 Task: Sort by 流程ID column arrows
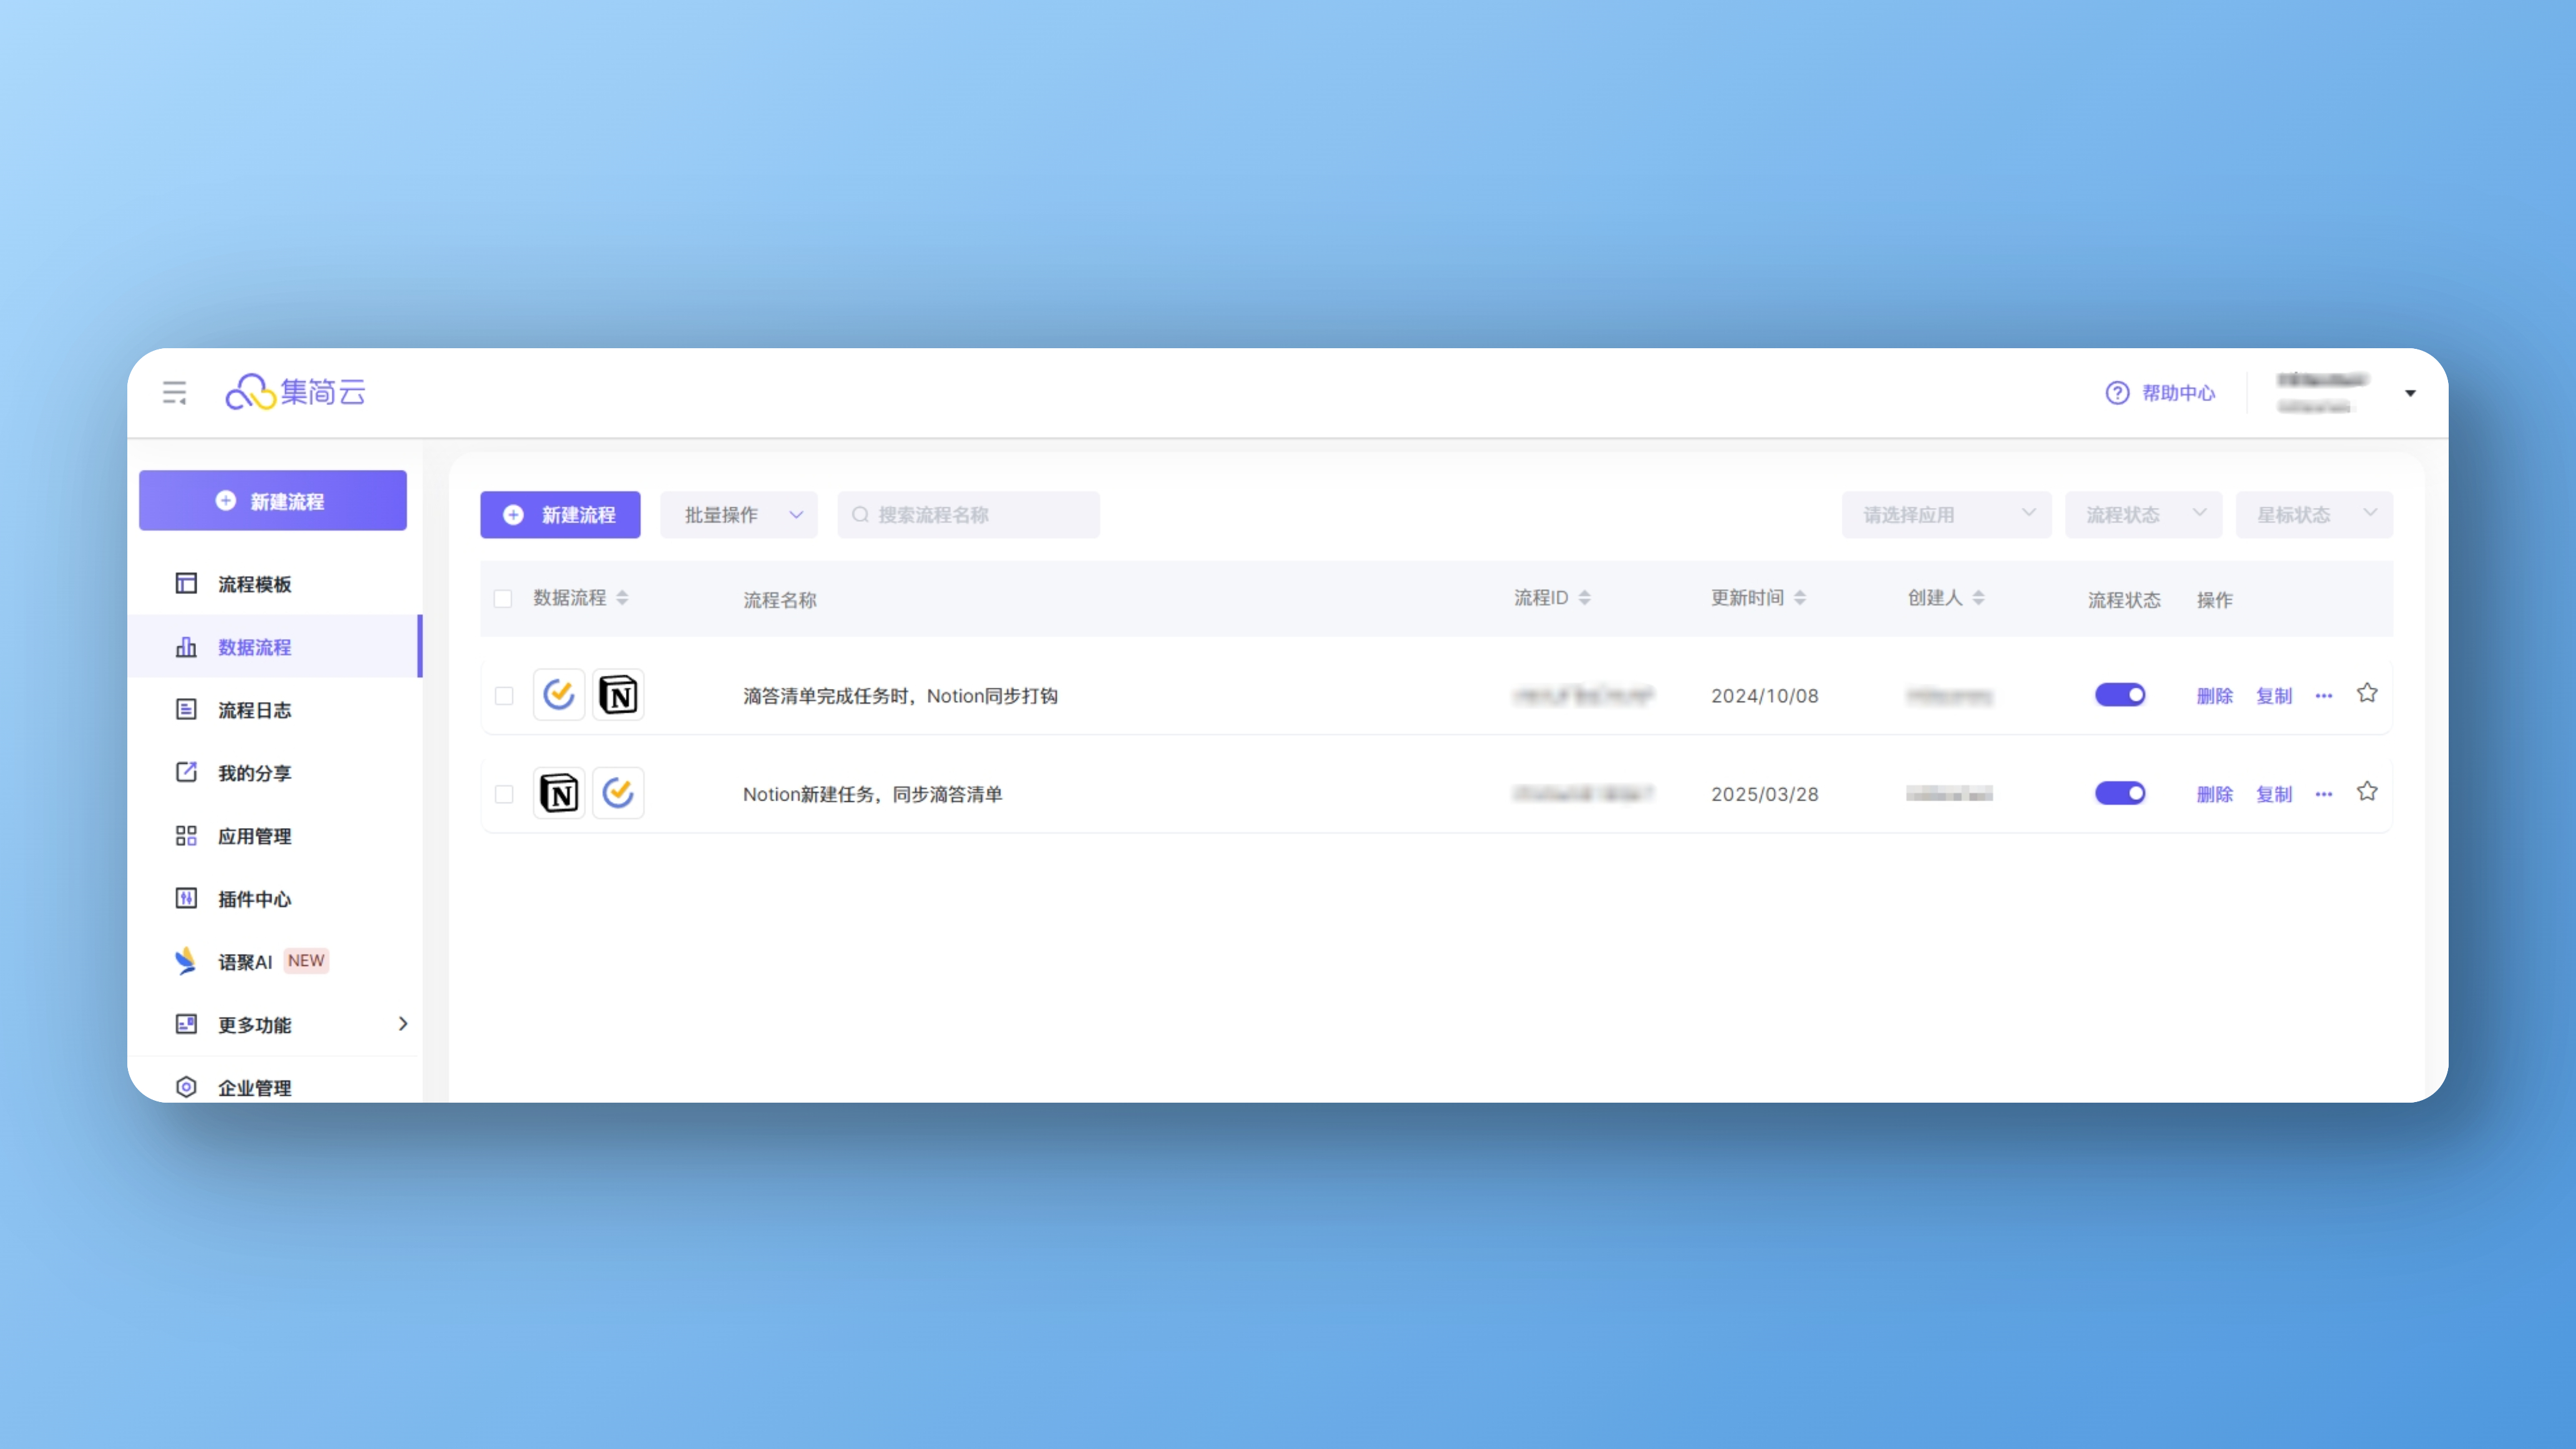(x=1584, y=598)
